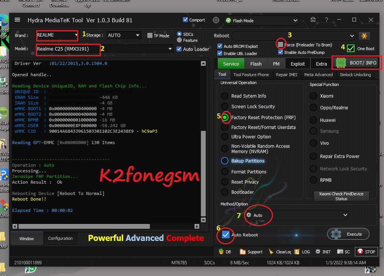Select the RPMB special function
The width and height of the screenshot is (384, 276).
tap(313, 180)
